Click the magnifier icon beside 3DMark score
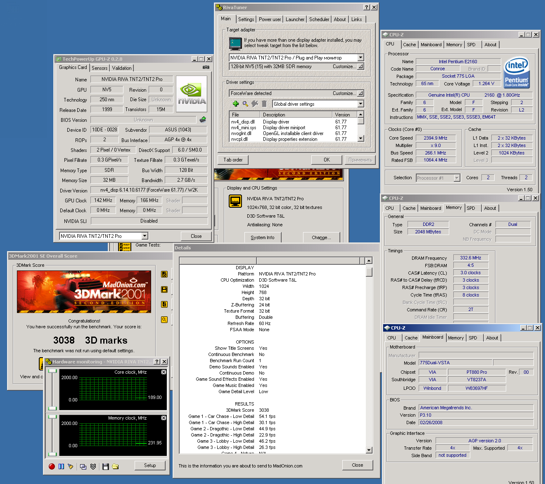545x484 pixels. 164,319
